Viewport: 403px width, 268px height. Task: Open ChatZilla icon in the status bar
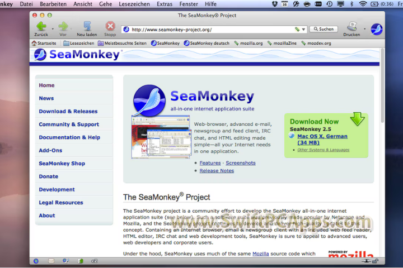click(x=95, y=261)
